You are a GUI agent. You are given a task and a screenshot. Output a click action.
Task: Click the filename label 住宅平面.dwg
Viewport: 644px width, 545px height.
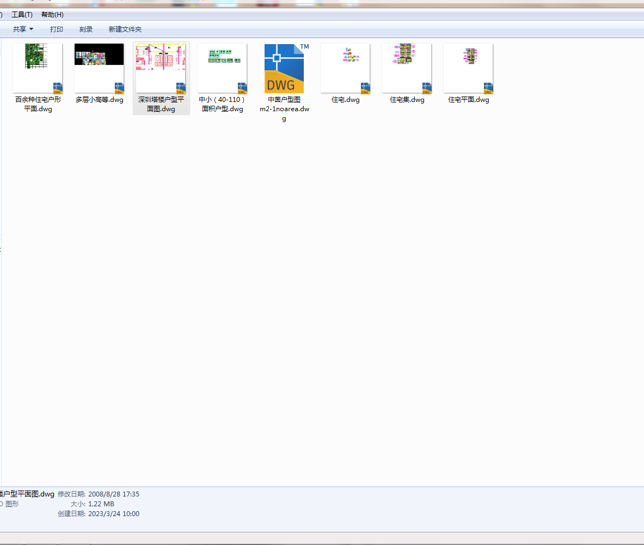[469, 100]
